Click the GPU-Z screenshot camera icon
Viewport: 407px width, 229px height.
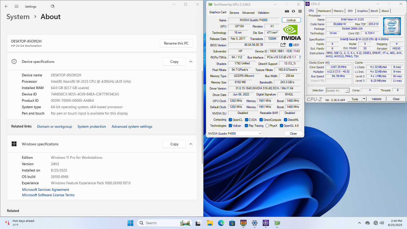(x=287, y=11)
